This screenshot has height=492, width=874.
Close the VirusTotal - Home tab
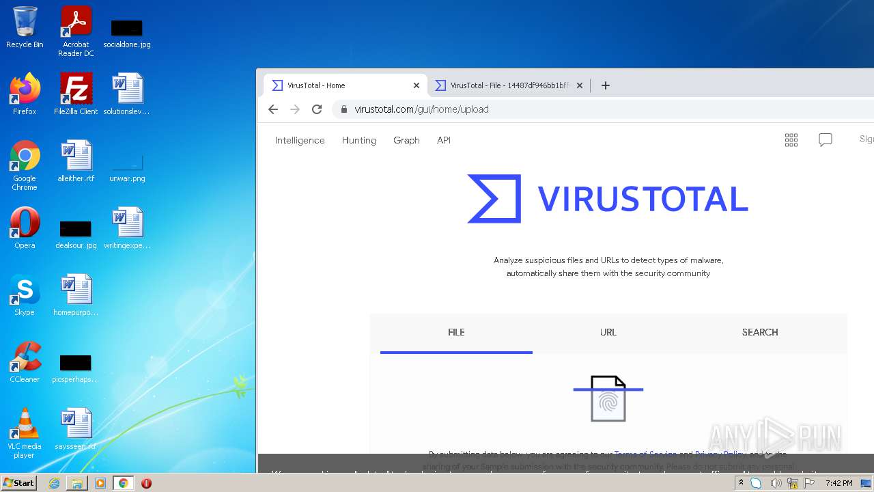point(417,85)
